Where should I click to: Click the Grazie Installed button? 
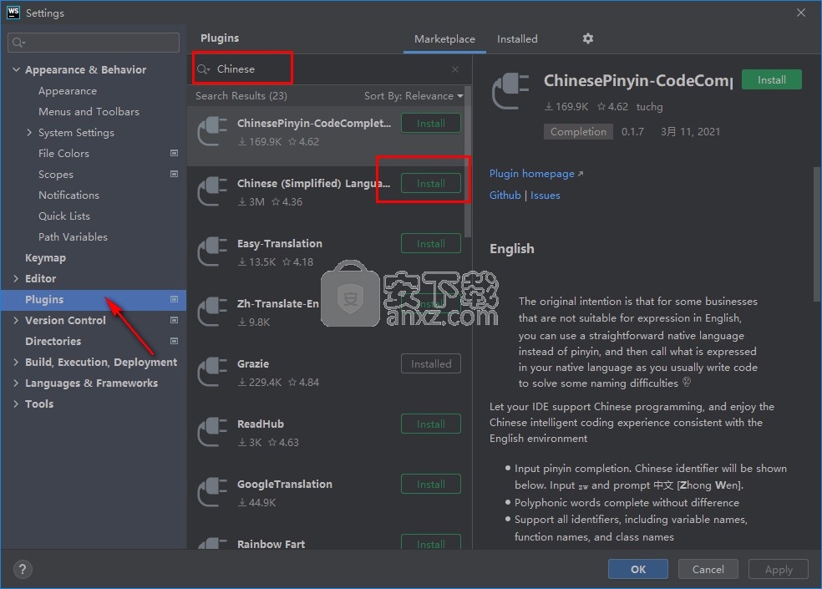coord(431,364)
